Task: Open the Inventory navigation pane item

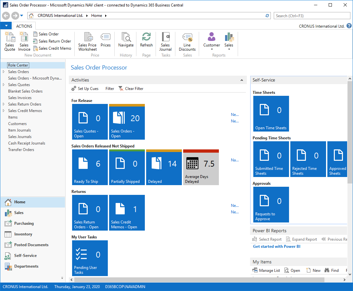Action: pyautogui.click(x=23, y=234)
